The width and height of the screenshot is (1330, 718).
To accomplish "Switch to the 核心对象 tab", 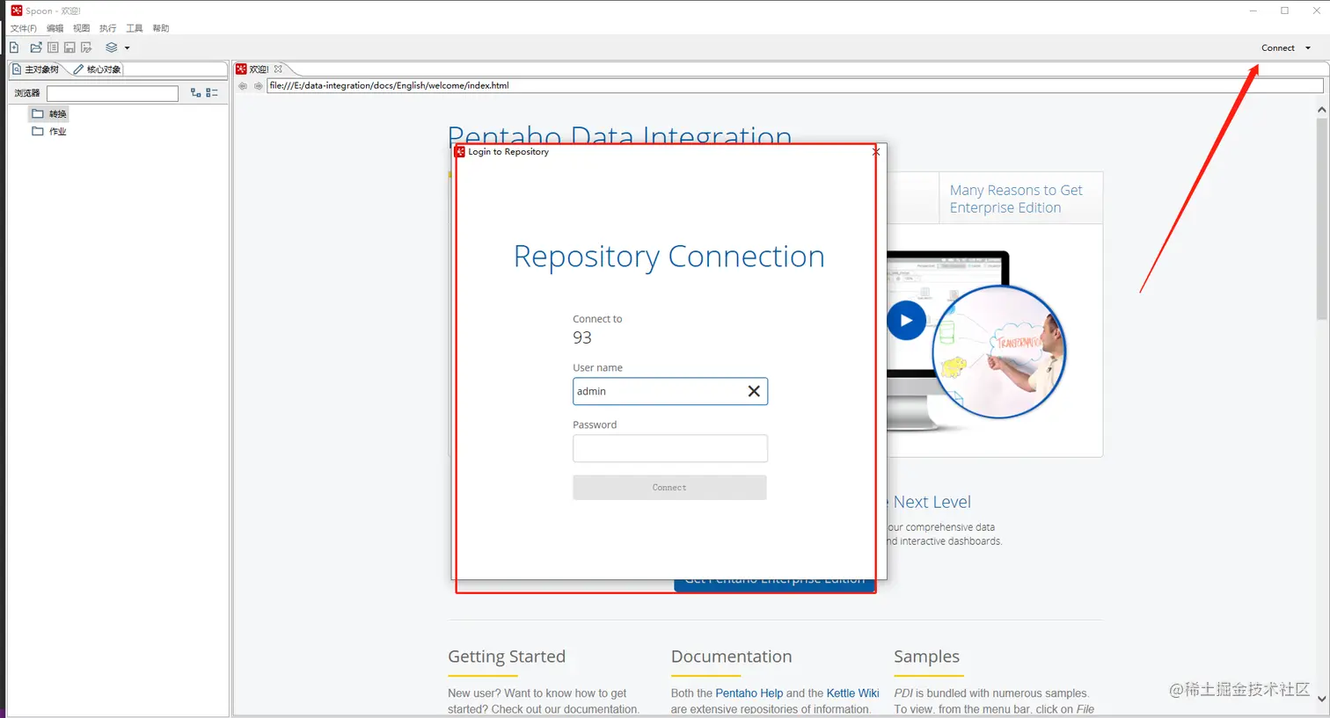I will [98, 69].
